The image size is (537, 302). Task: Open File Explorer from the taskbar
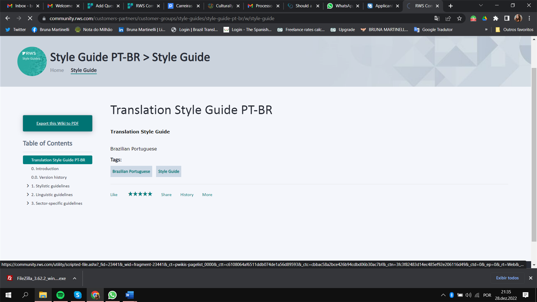43,295
